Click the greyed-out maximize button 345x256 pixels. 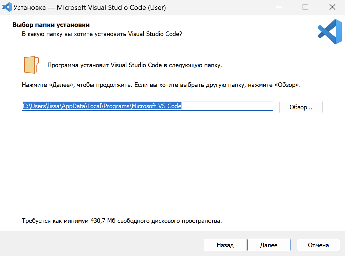click(305, 7)
